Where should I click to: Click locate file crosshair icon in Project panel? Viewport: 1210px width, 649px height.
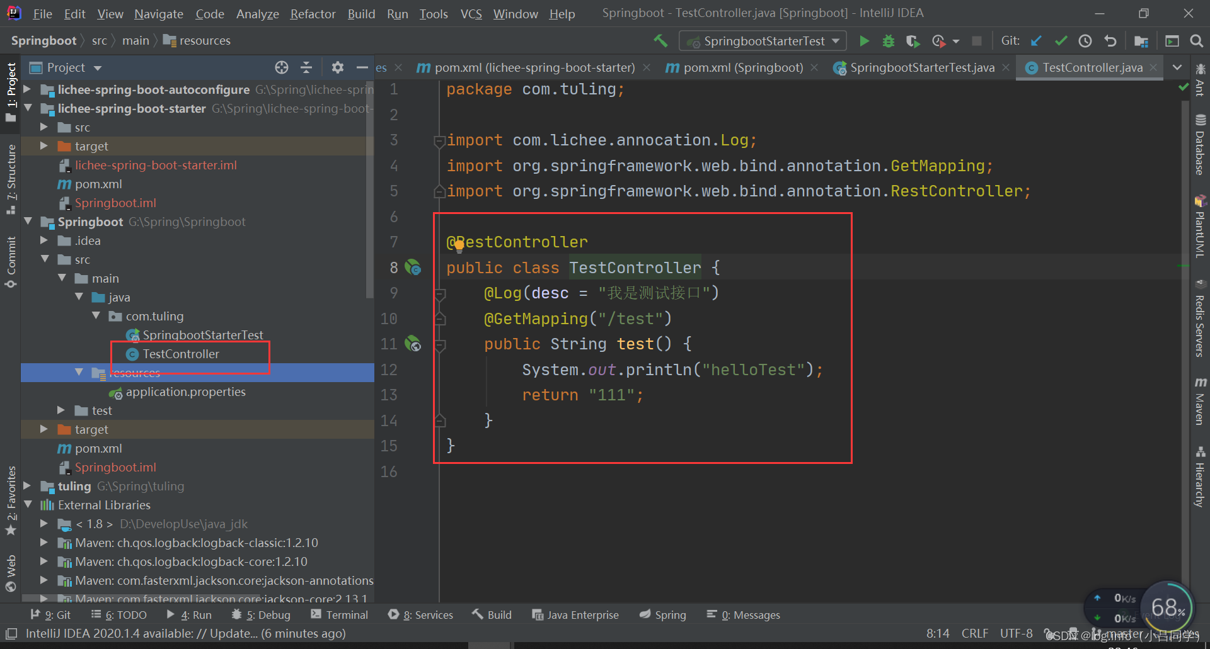point(282,67)
